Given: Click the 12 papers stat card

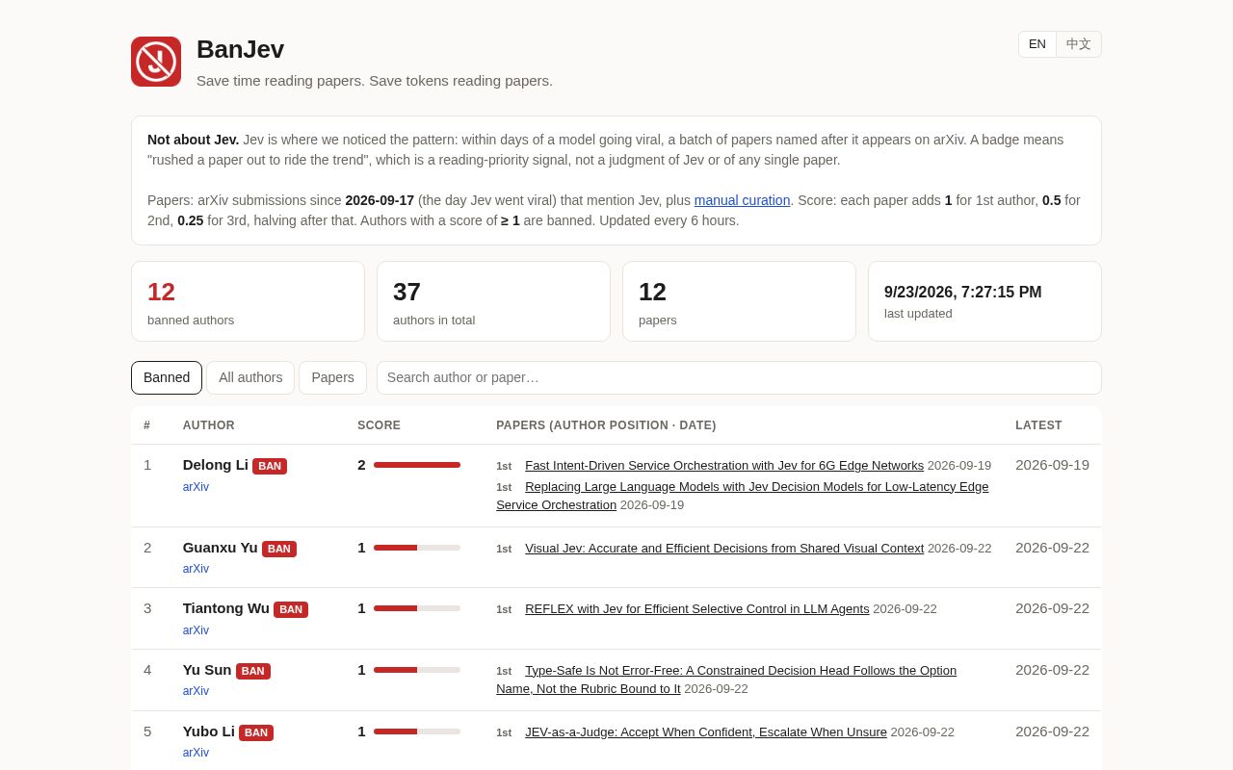Looking at the screenshot, I should pos(739,301).
